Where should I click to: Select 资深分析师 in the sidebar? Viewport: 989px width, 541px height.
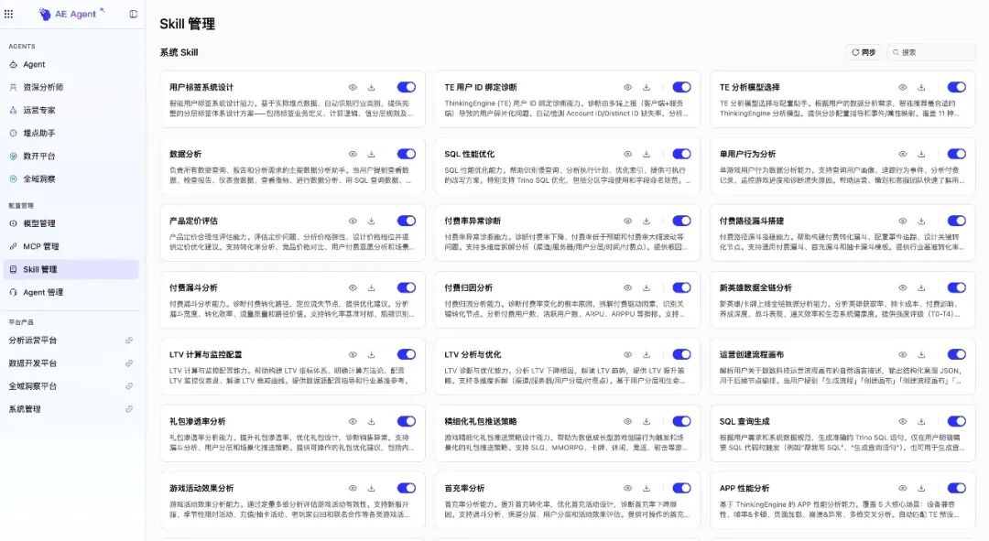click(x=71, y=87)
